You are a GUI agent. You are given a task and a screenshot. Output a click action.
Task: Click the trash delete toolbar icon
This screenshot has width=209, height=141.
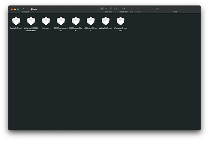click(131, 8)
